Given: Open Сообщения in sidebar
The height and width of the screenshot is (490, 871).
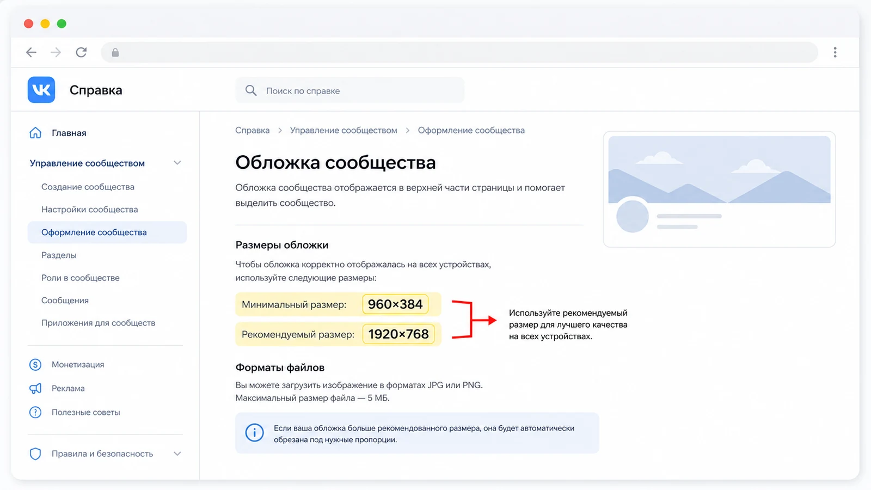Looking at the screenshot, I should 65,301.
